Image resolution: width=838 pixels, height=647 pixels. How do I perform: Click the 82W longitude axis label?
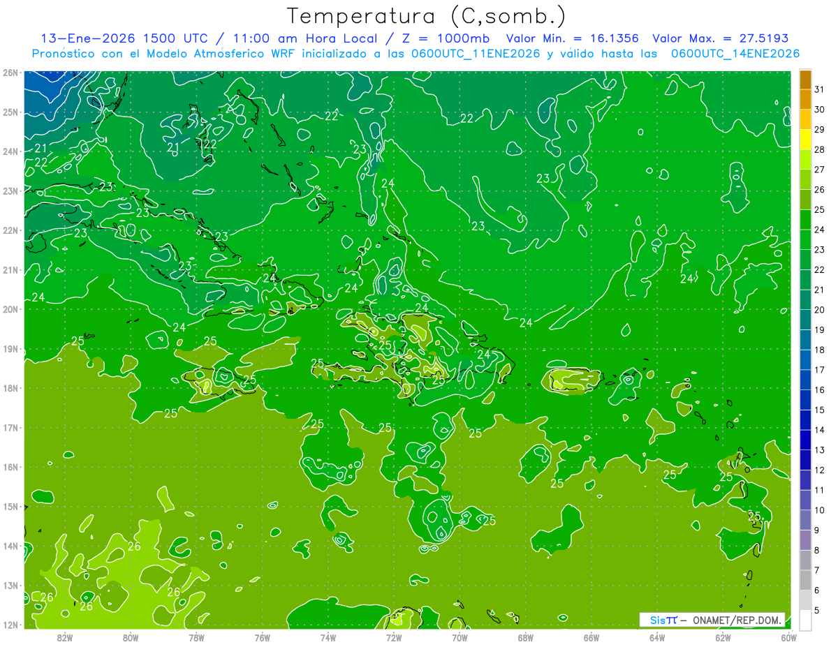(65, 637)
